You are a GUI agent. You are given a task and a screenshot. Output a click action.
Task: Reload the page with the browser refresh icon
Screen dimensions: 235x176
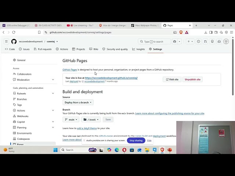click(14, 32)
